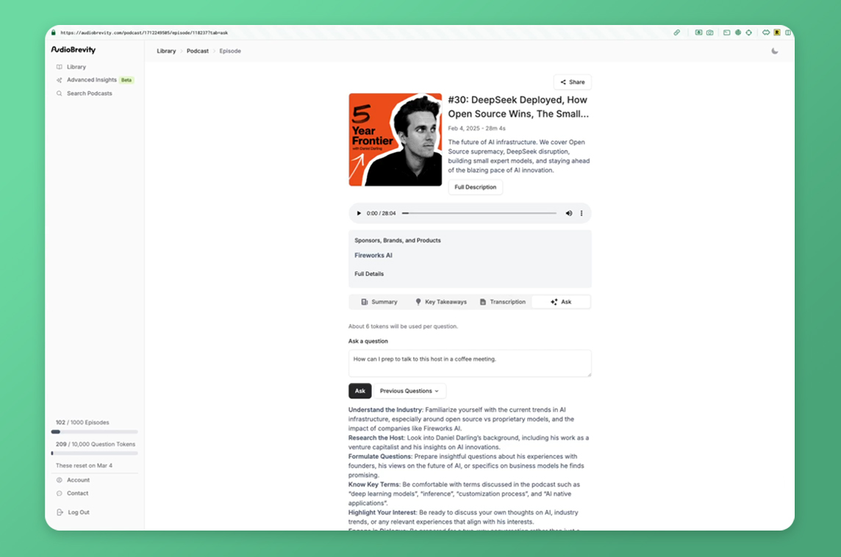Click the diamond crosshair icon in browser toolbar
This screenshot has width=841, height=557.
[749, 33]
